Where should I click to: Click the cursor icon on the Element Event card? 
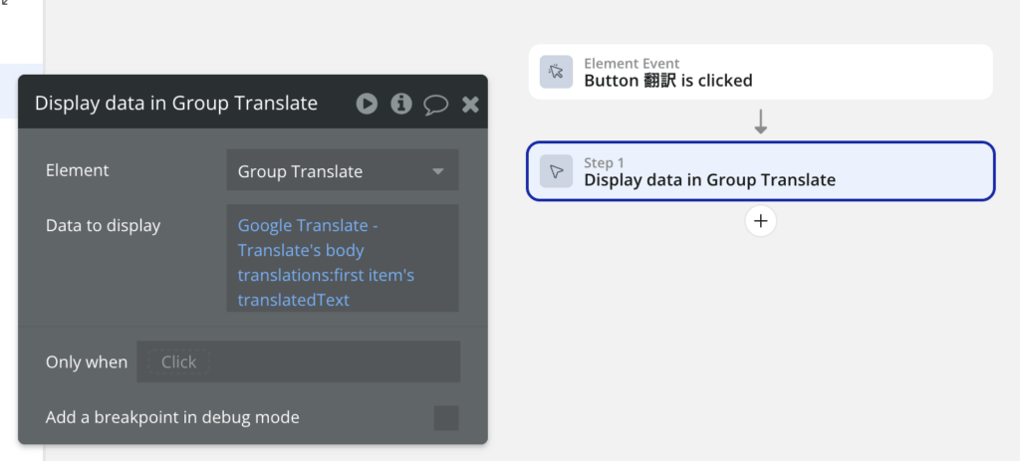click(556, 72)
